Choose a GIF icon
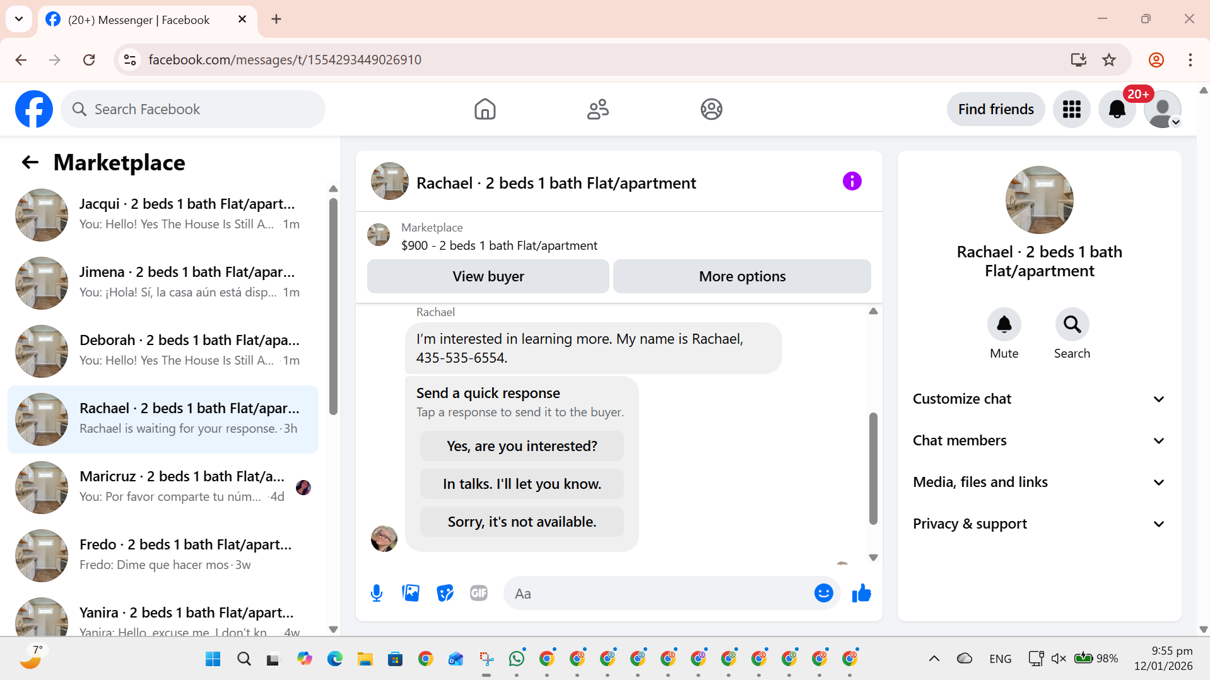The image size is (1210, 680). coord(479,593)
